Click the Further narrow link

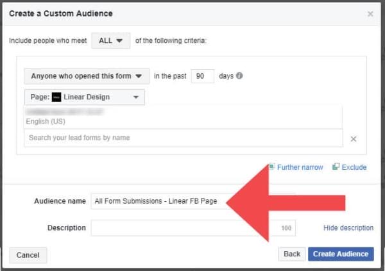[300, 167]
